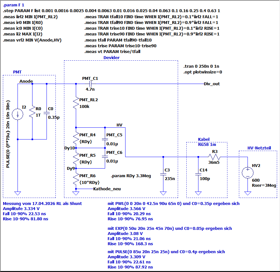Select '.meas vt PARAM trise/tfall' directive
Image resolution: width=280 pixels, height=272 pixels.
coord(112,51)
